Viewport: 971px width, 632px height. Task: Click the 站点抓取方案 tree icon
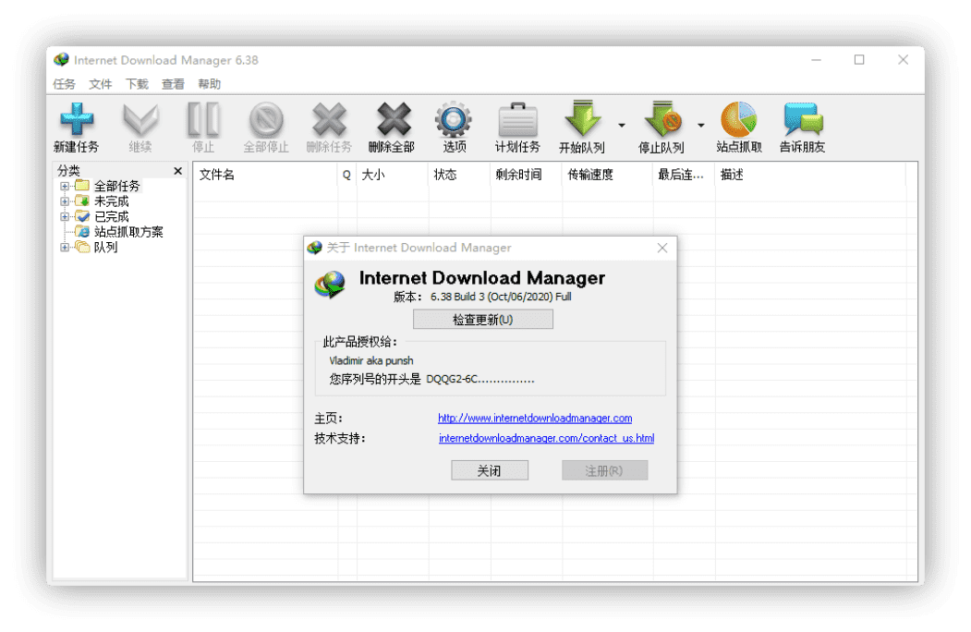tap(82, 231)
